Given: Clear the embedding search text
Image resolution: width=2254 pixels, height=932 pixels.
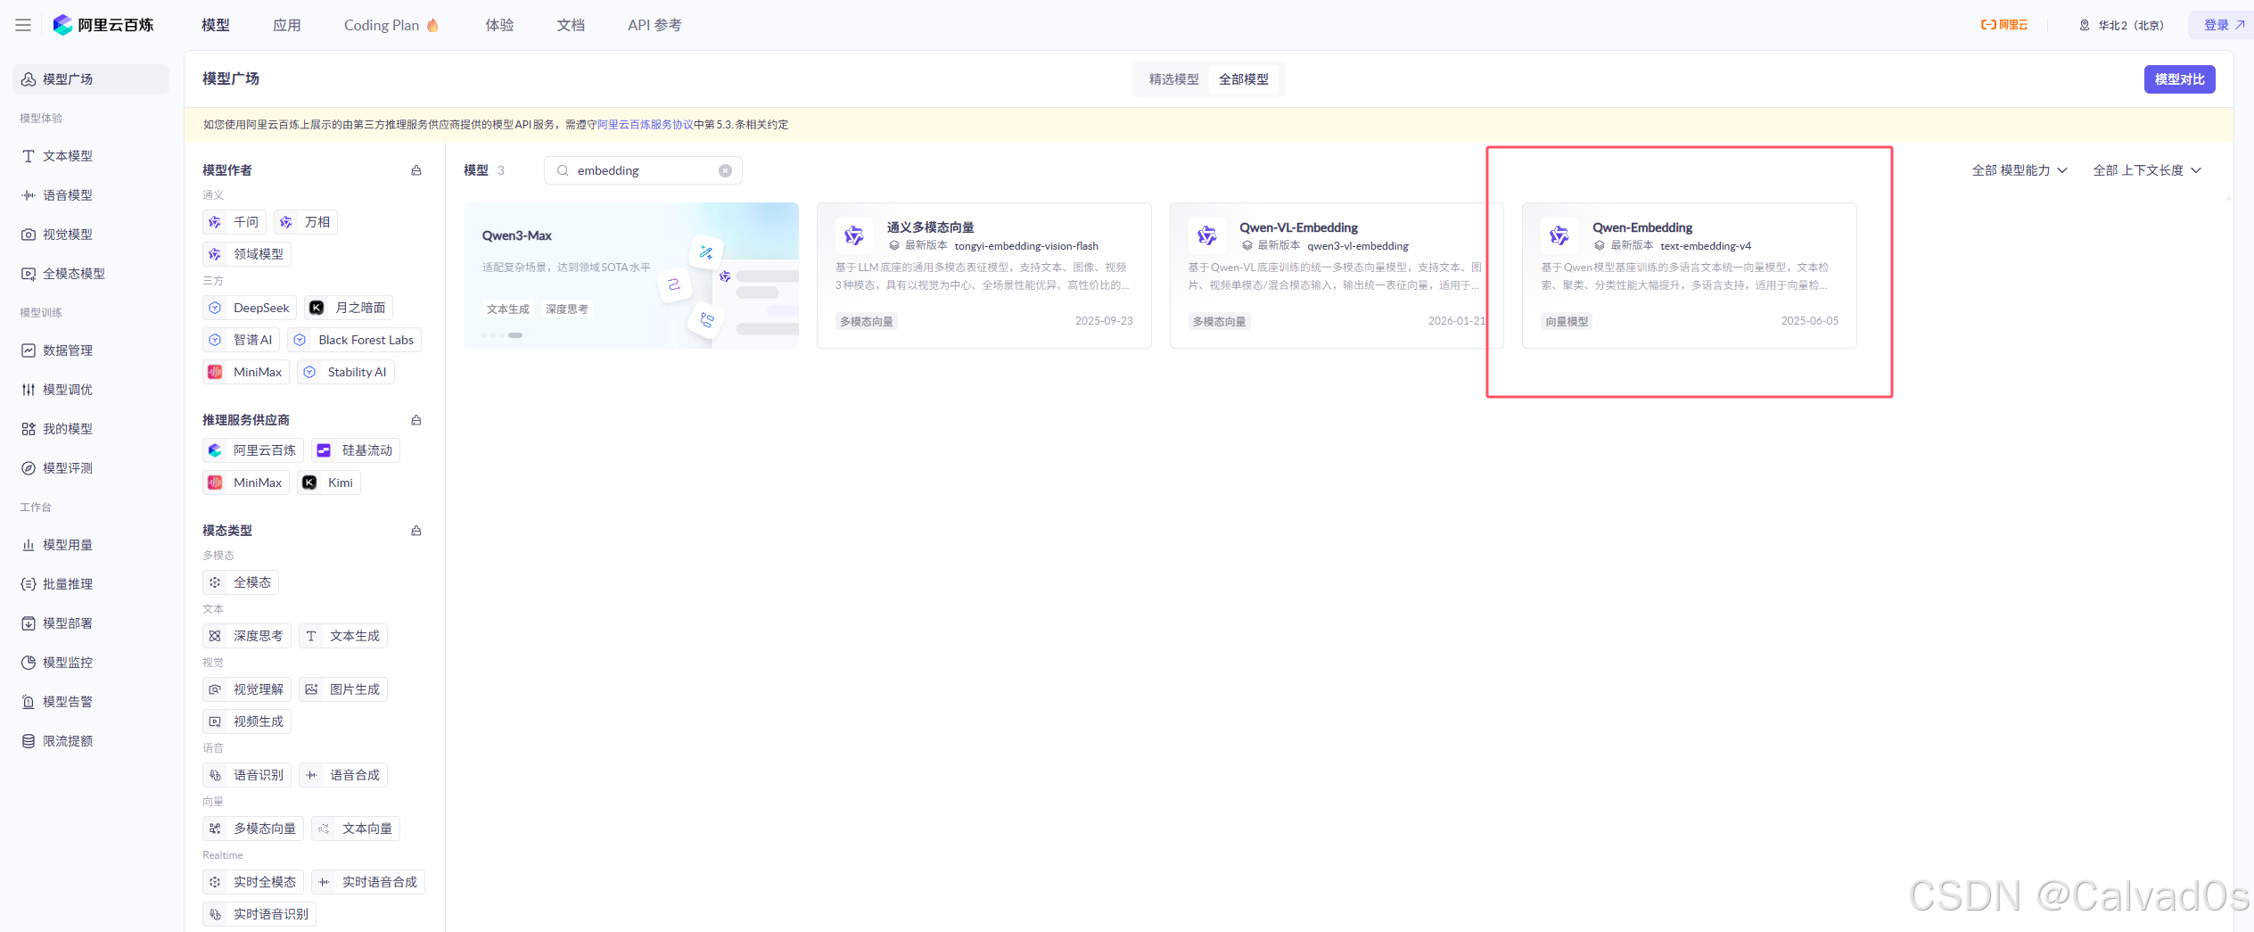Looking at the screenshot, I should (x=725, y=170).
